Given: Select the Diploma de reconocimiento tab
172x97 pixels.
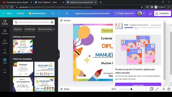Looking at the screenshot, I should [x=81, y=2].
